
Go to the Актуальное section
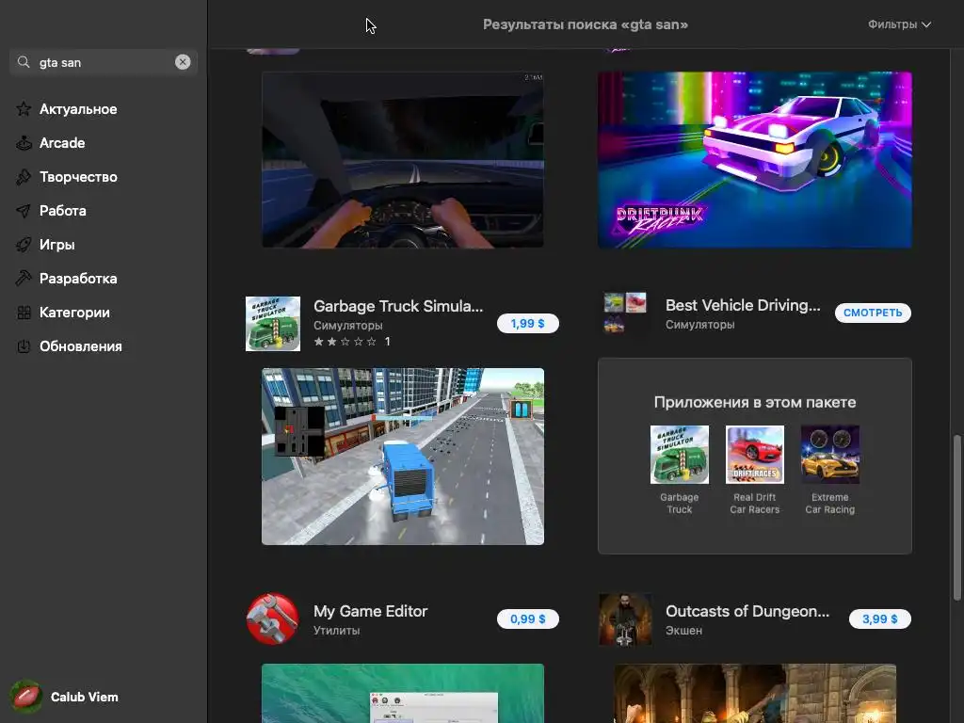78,109
